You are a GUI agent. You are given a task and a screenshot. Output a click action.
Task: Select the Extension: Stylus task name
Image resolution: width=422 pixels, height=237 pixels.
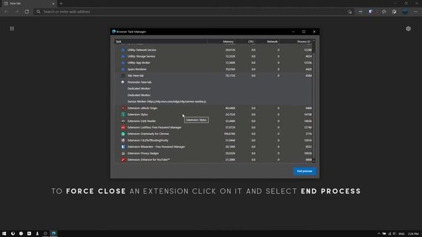tap(138, 115)
